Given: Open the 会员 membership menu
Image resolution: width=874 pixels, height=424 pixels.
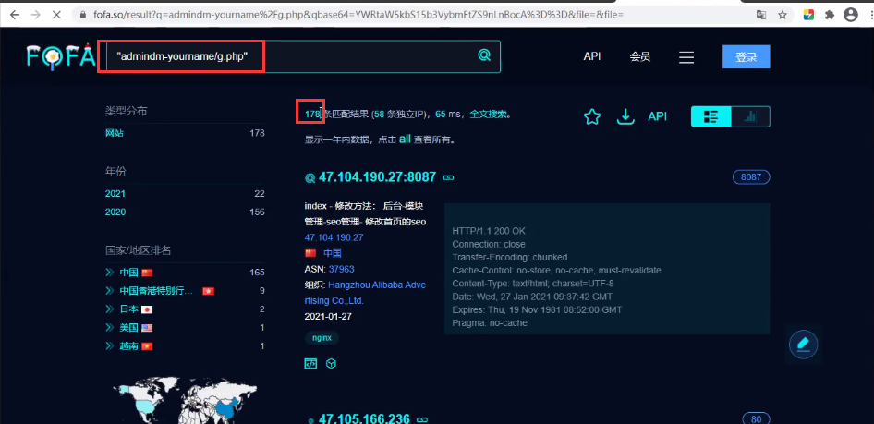Looking at the screenshot, I should pyautogui.click(x=639, y=56).
